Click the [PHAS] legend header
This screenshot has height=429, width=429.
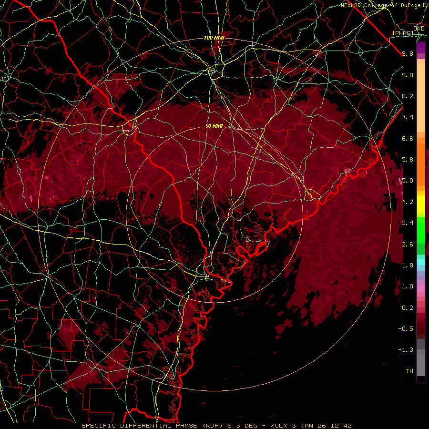403,33
